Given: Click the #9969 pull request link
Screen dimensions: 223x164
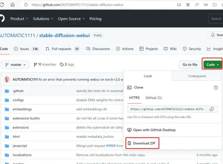Looking at the screenshot, I should 111,146.
